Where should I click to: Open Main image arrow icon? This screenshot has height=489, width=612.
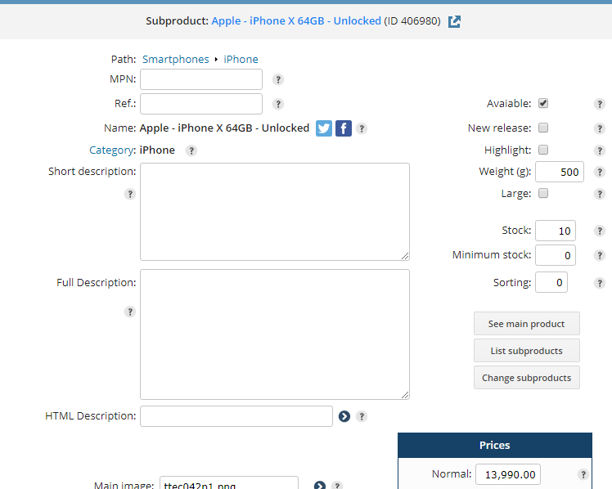[x=319, y=485]
